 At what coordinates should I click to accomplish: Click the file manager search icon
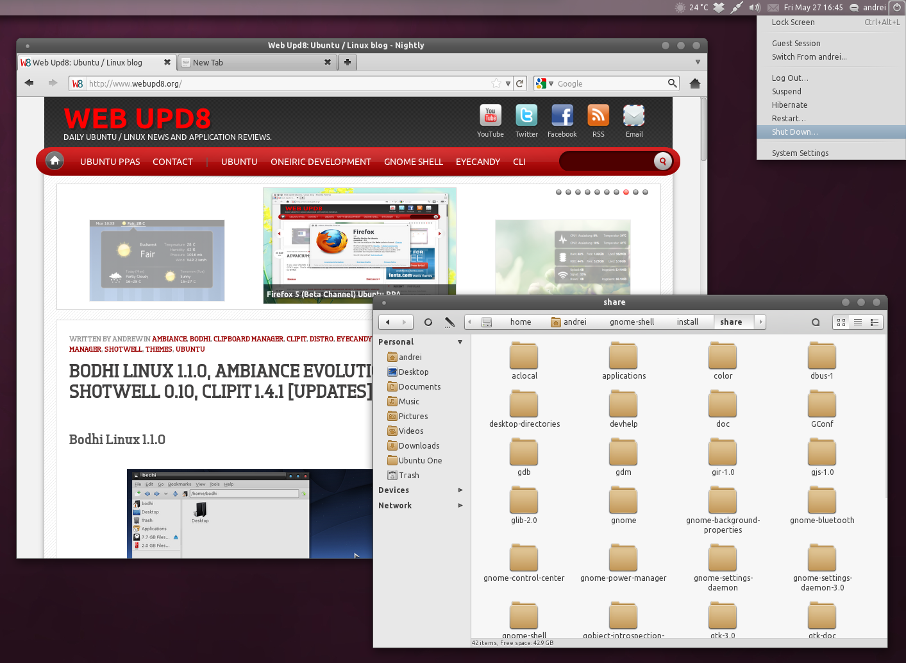(x=816, y=322)
